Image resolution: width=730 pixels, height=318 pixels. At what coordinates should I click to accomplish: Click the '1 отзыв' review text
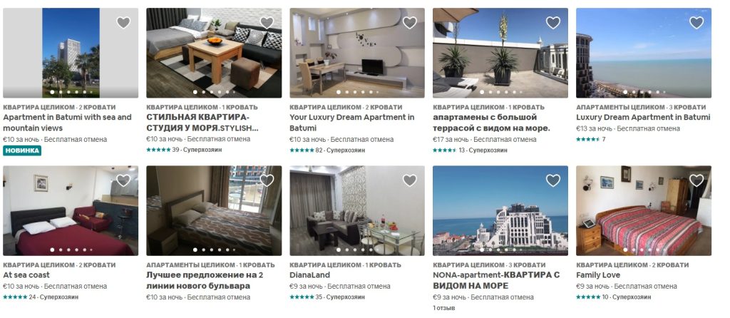point(443,308)
